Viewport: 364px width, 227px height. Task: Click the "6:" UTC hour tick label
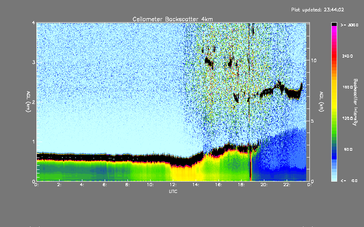tap(105, 185)
